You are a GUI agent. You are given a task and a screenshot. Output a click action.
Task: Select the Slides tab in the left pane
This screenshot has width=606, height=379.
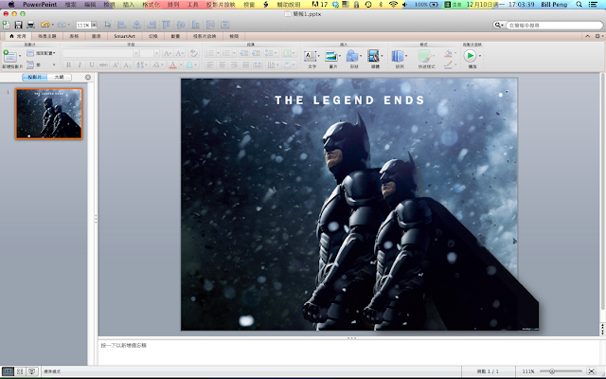point(35,77)
